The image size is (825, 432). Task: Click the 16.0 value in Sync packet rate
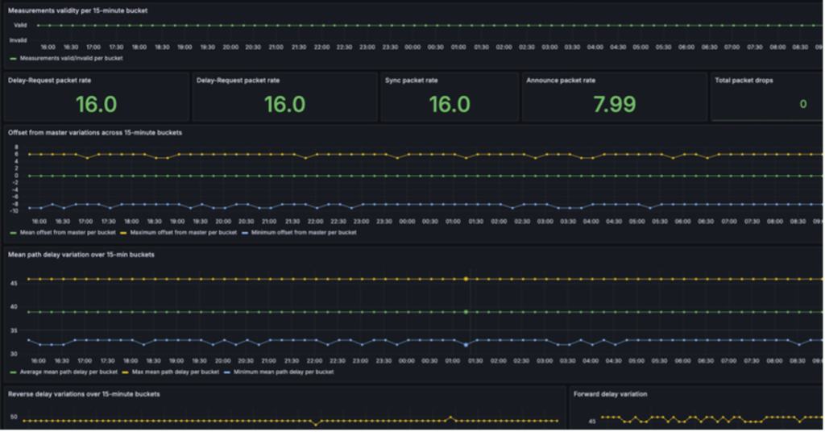(x=449, y=104)
